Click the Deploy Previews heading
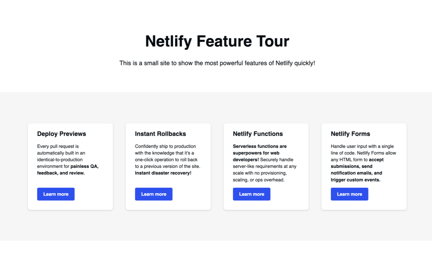 point(61,134)
